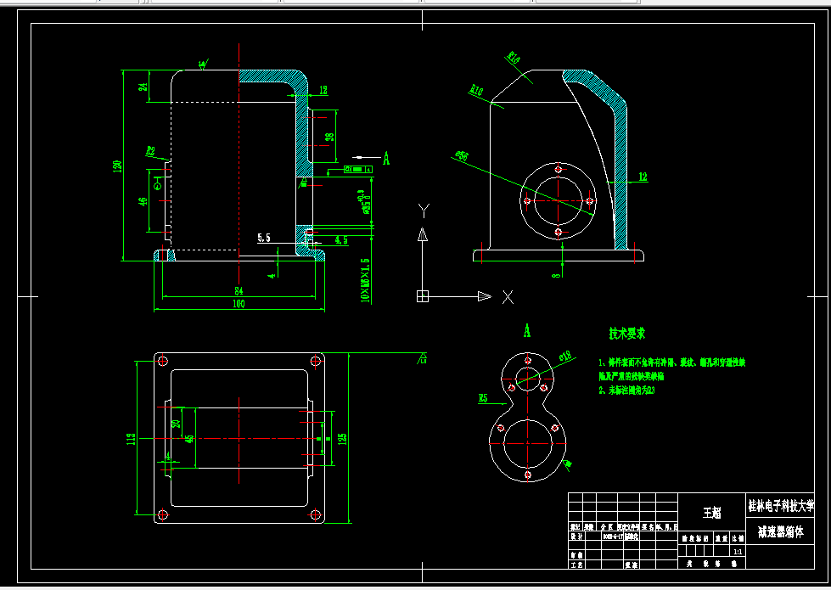831x590 pixels.
Task: Pick the 100 base width dimension
Action: (x=239, y=304)
